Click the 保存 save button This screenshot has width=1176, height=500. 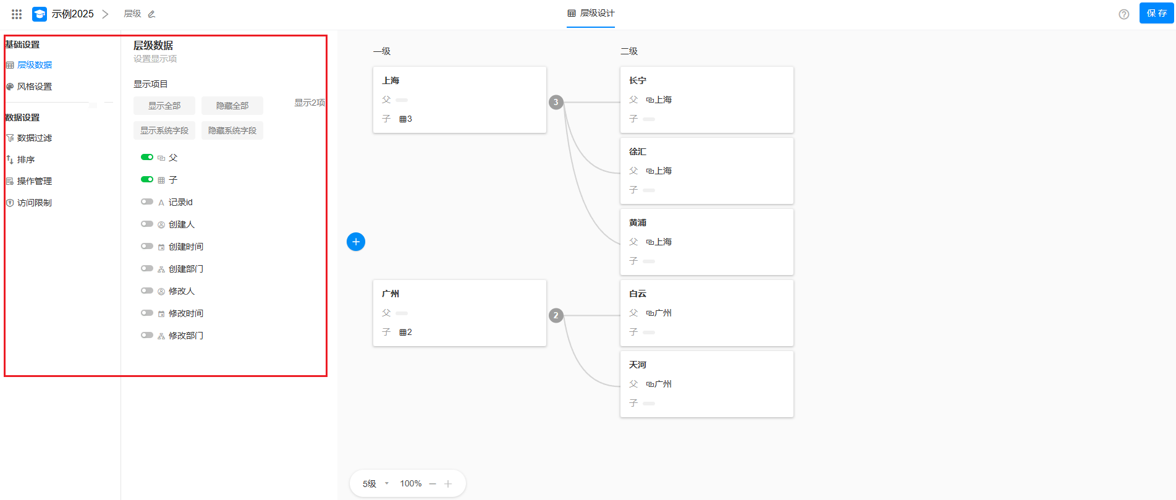click(x=1156, y=13)
